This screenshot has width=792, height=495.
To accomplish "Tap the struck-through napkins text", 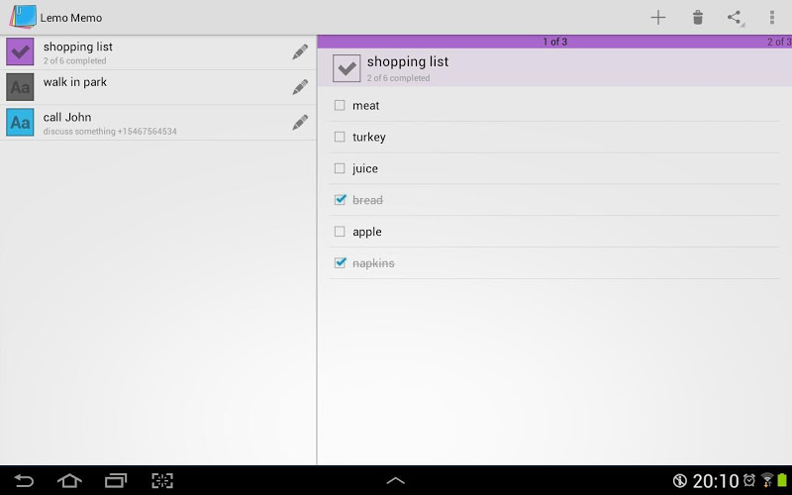I will [373, 263].
